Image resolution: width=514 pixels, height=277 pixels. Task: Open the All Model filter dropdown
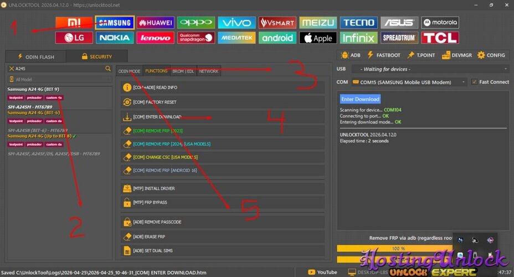click(x=60, y=79)
